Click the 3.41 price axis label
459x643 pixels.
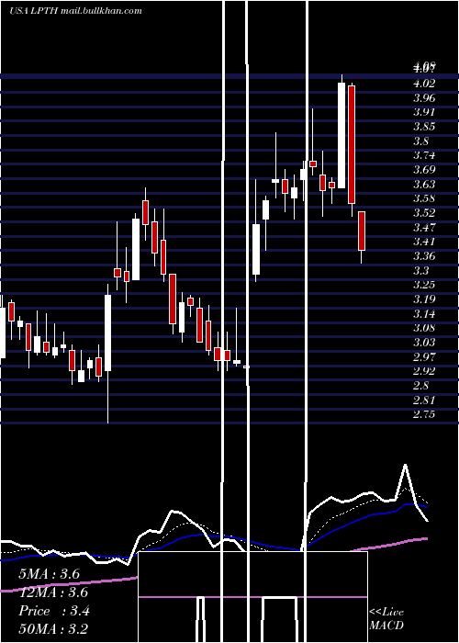coord(424,242)
